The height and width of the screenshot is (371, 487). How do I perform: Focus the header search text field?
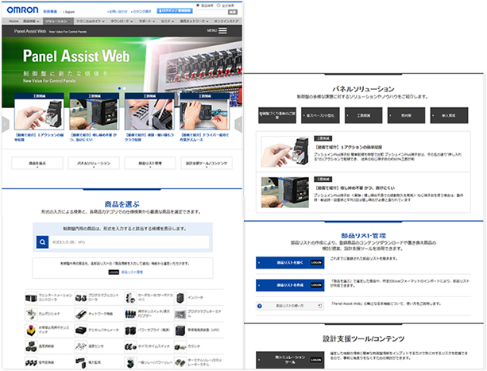[211, 12]
